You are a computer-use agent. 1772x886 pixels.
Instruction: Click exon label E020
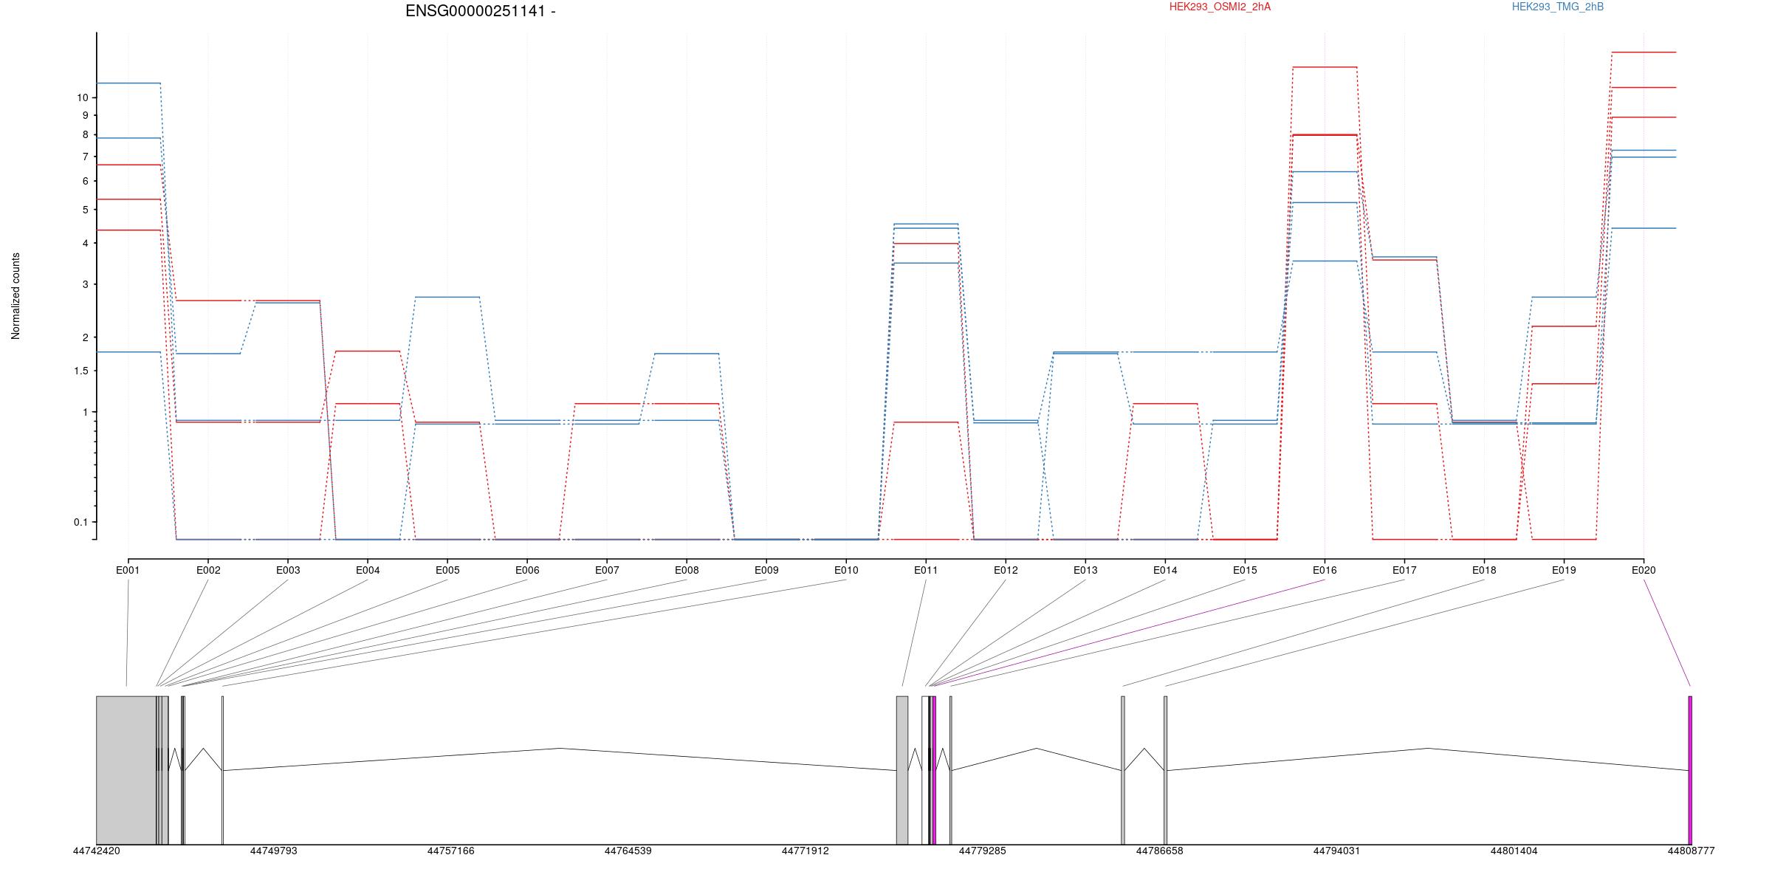1644,570
